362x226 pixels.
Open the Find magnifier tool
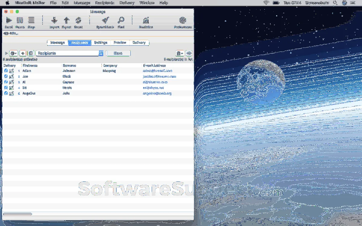121,20
